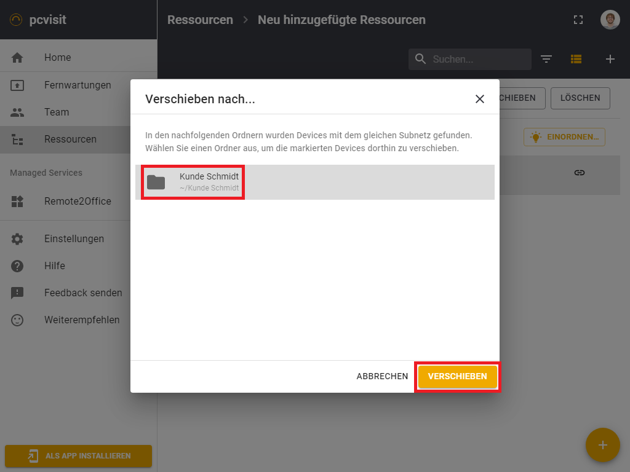Close the Verschieben nach dialog
The image size is (630, 472).
pos(480,99)
